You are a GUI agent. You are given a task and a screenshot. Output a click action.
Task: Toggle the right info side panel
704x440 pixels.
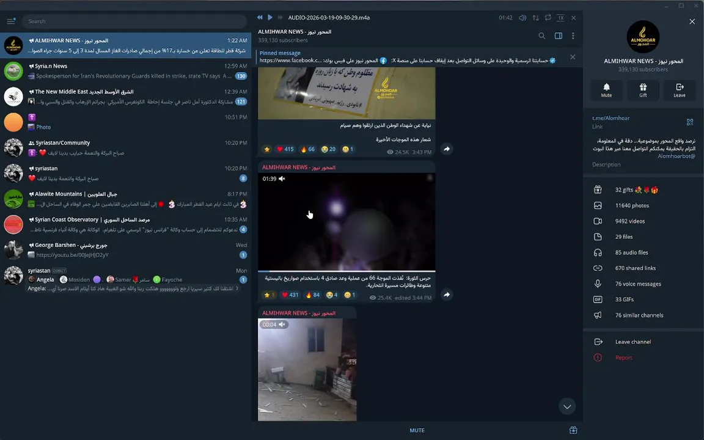click(559, 36)
